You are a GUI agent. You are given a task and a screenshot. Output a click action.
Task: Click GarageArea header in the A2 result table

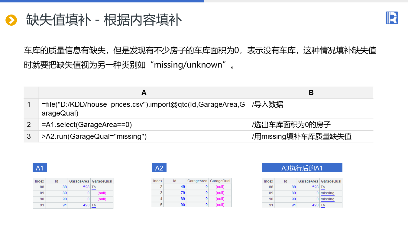point(197,181)
